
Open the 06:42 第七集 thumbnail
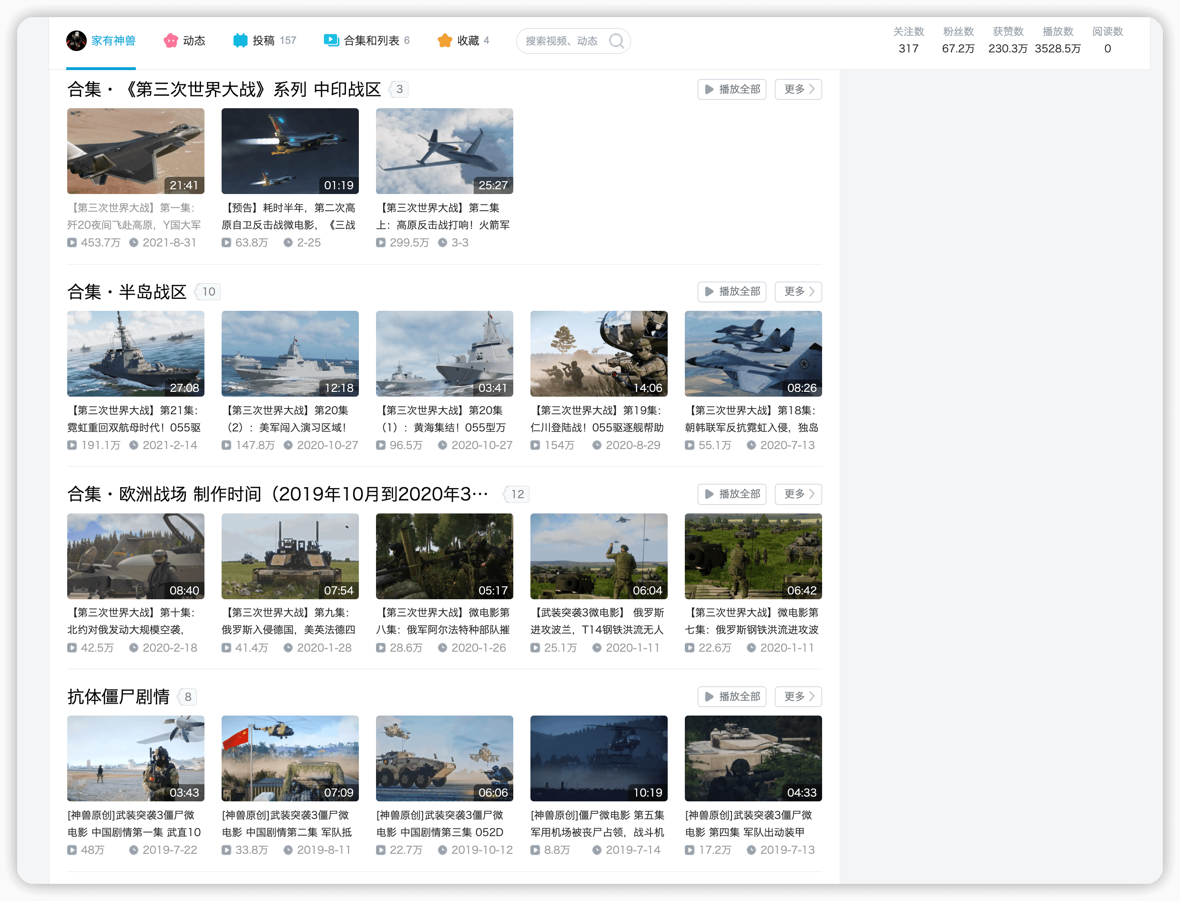click(x=753, y=557)
